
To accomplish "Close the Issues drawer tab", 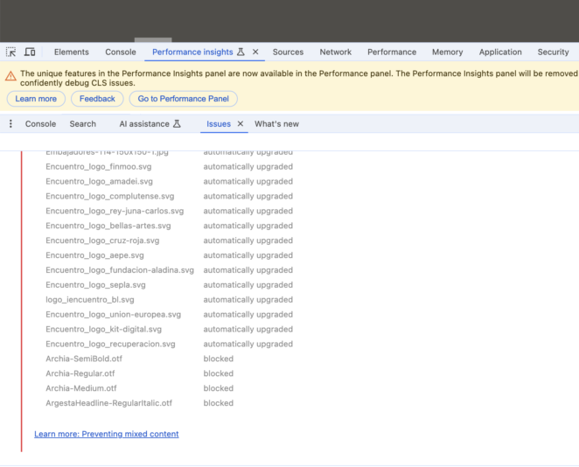I will click(x=241, y=124).
